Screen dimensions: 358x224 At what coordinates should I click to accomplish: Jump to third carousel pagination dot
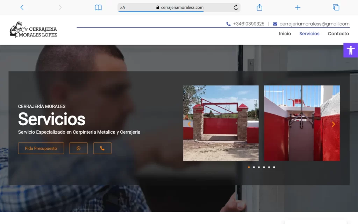259,167
